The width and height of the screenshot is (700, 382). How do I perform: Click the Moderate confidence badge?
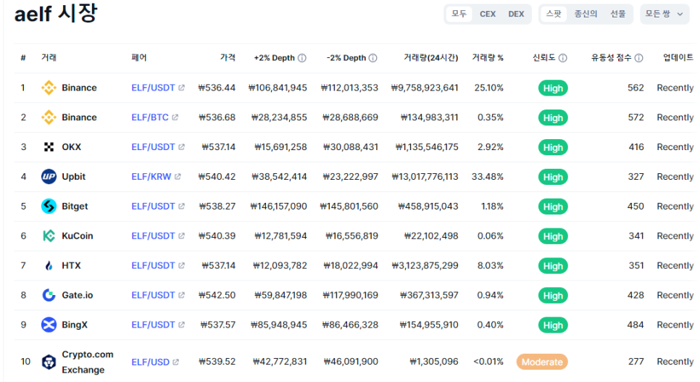point(542,362)
